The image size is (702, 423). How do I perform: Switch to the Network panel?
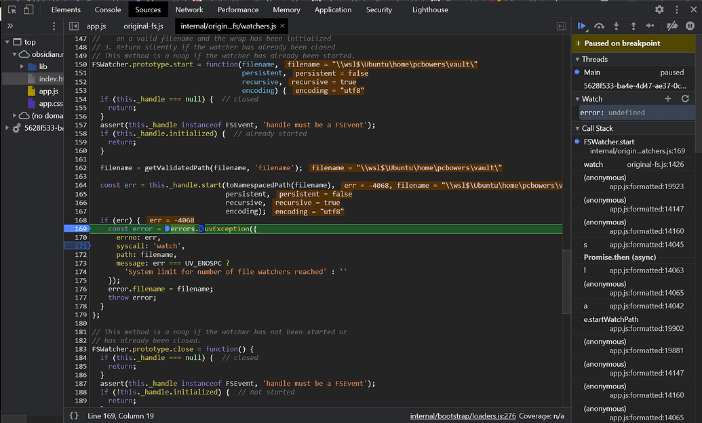pos(189,9)
